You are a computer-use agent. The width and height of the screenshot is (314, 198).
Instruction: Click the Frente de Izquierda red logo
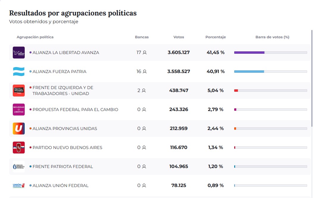(x=18, y=90)
